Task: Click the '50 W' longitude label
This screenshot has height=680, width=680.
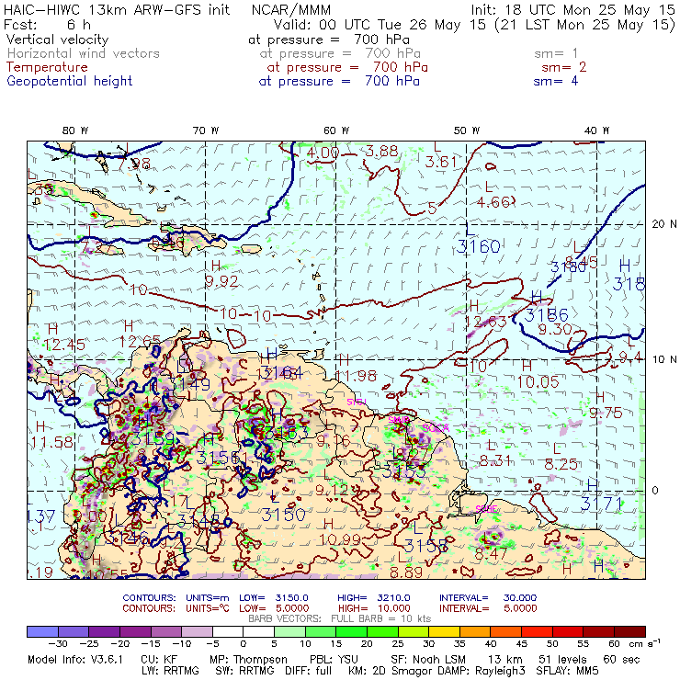Action: [x=467, y=130]
